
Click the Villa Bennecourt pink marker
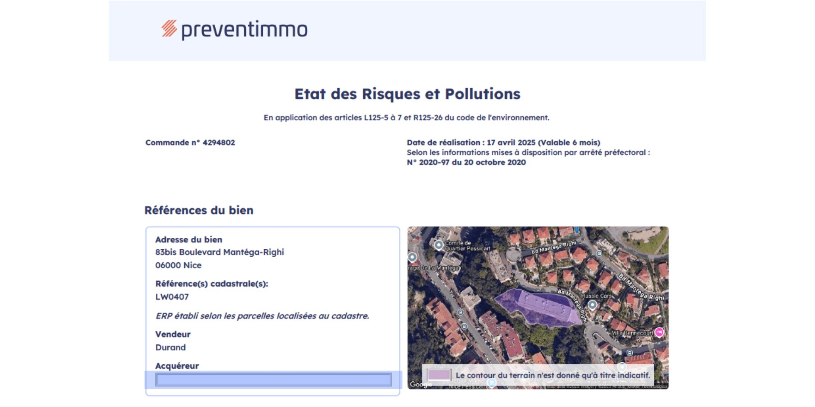(x=659, y=332)
